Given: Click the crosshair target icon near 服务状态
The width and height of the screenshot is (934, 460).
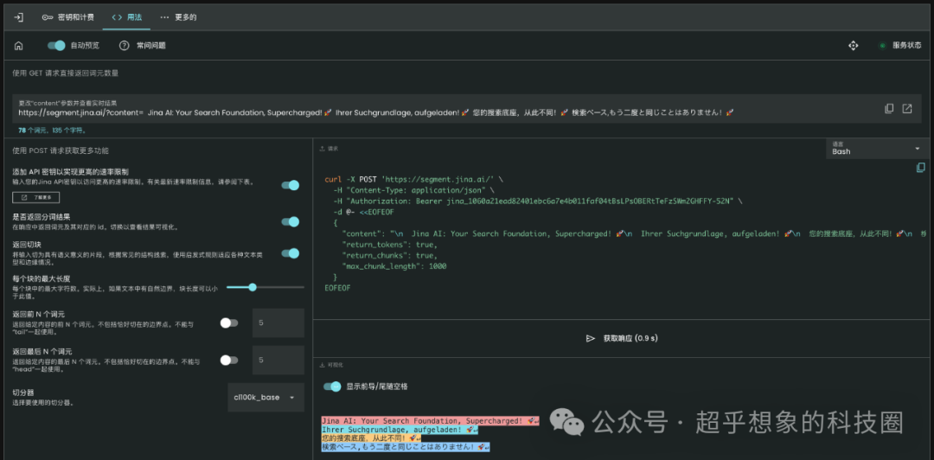Looking at the screenshot, I should pyautogui.click(x=854, y=45).
